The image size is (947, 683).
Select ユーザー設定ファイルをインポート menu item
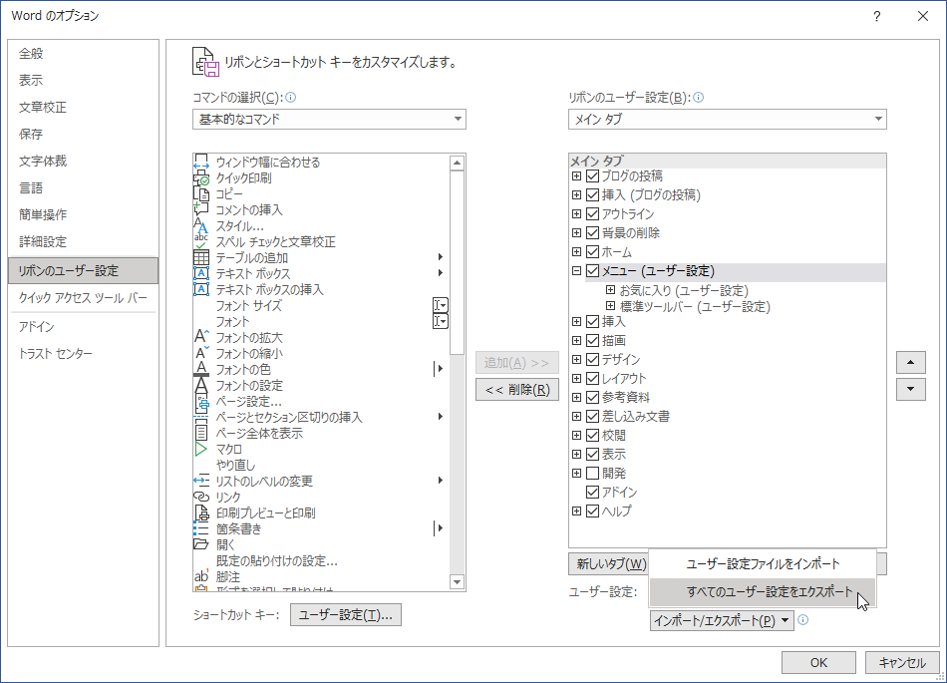763,564
